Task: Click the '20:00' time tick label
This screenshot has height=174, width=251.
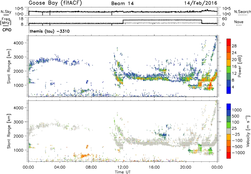Action: pyautogui.click(x=185, y=167)
